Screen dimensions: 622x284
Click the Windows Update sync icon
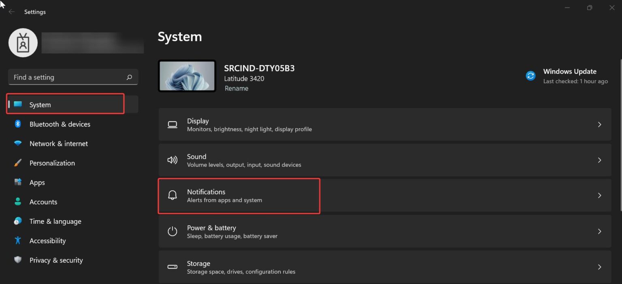point(530,75)
